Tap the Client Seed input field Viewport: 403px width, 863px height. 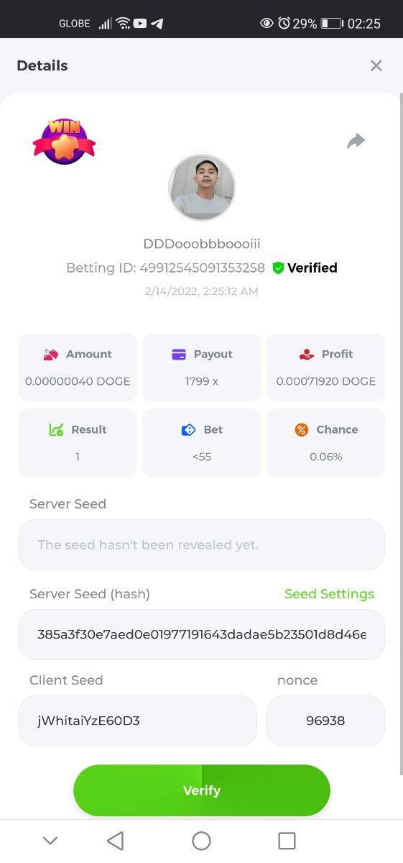point(137,721)
